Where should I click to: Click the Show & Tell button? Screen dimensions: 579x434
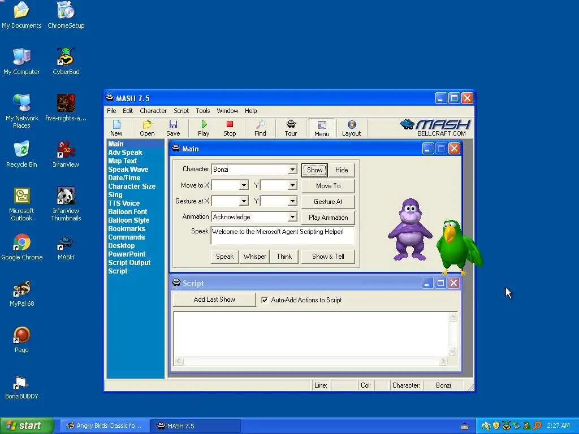pyautogui.click(x=329, y=257)
